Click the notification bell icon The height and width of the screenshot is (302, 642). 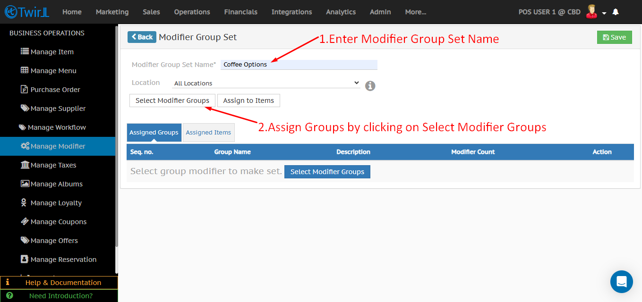click(616, 12)
